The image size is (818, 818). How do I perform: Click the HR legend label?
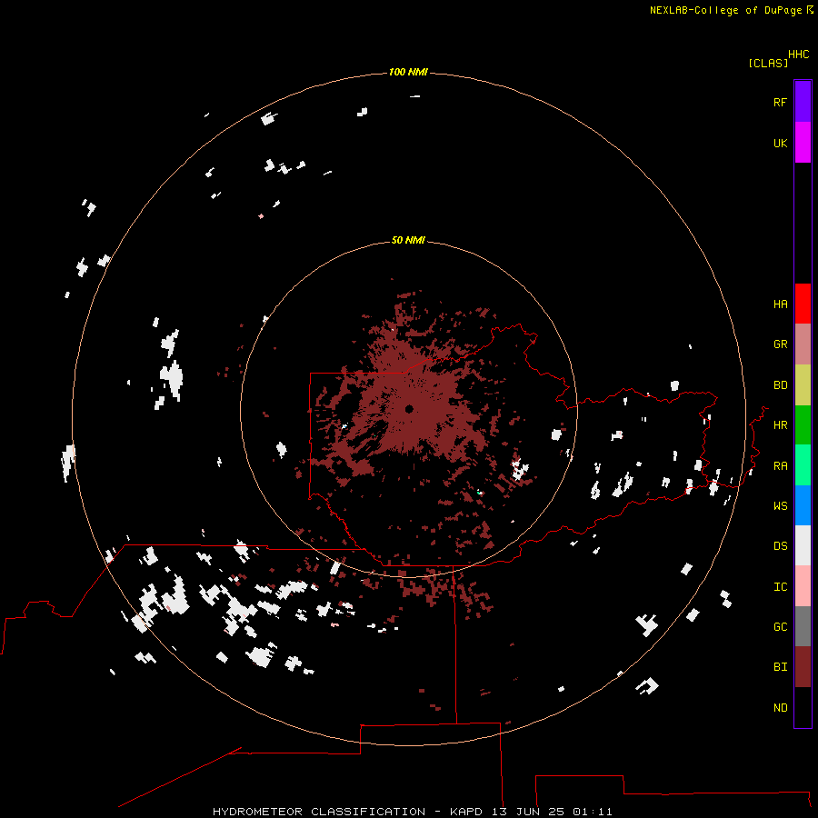click(x=780, y=425)
